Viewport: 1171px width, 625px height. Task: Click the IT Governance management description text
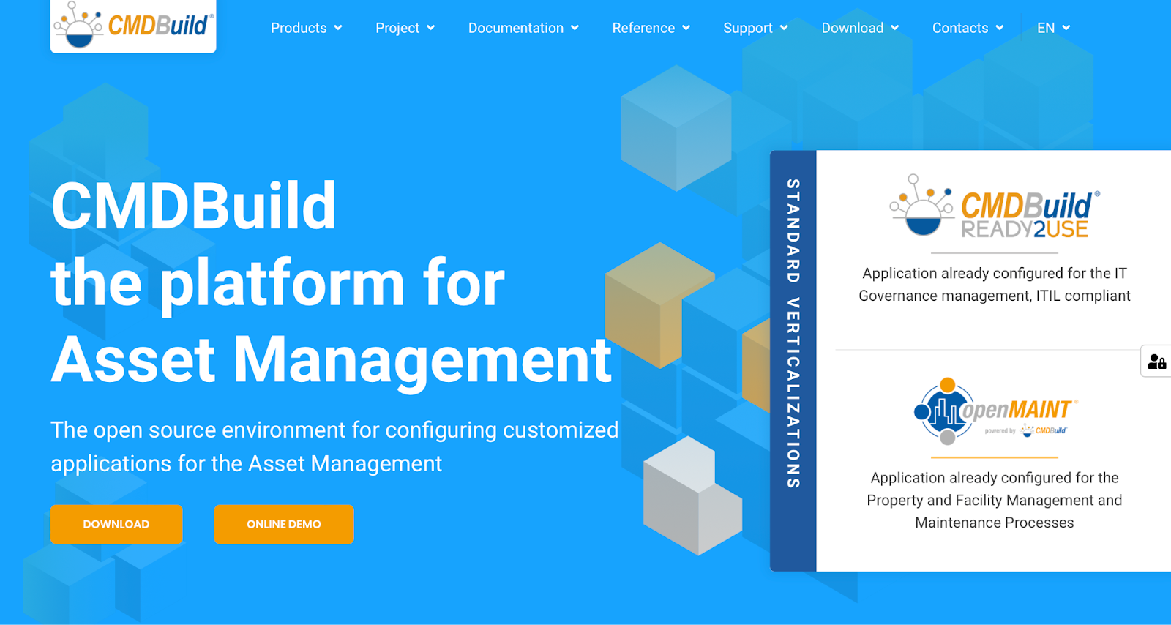pos(995,285)
